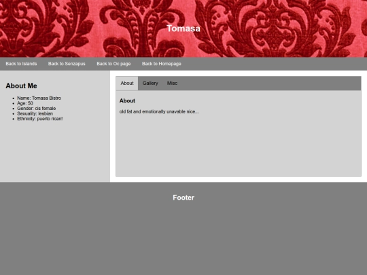The width and height of the screenshot is (367, 275).
Task: Switch to the Gallery tab
Action: [150, 84]
